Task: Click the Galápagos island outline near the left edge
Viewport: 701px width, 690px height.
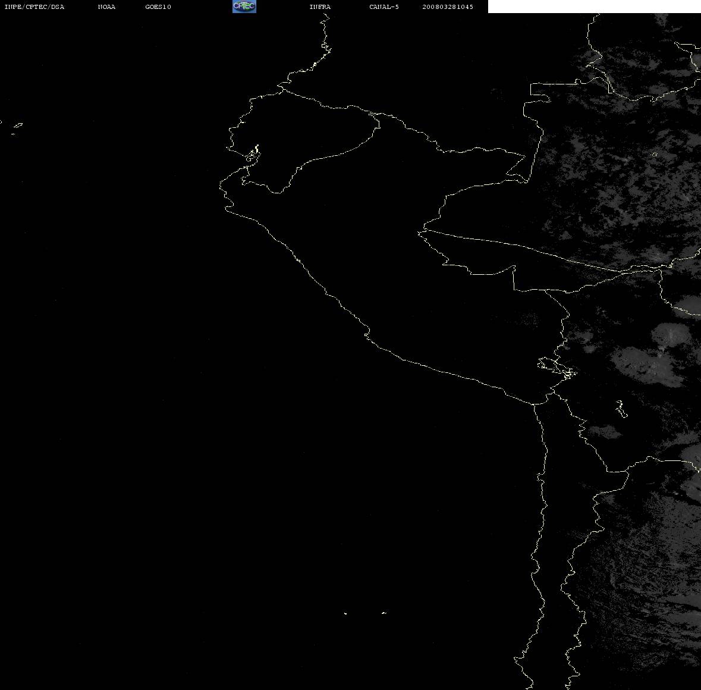Action: pos(17,126)
